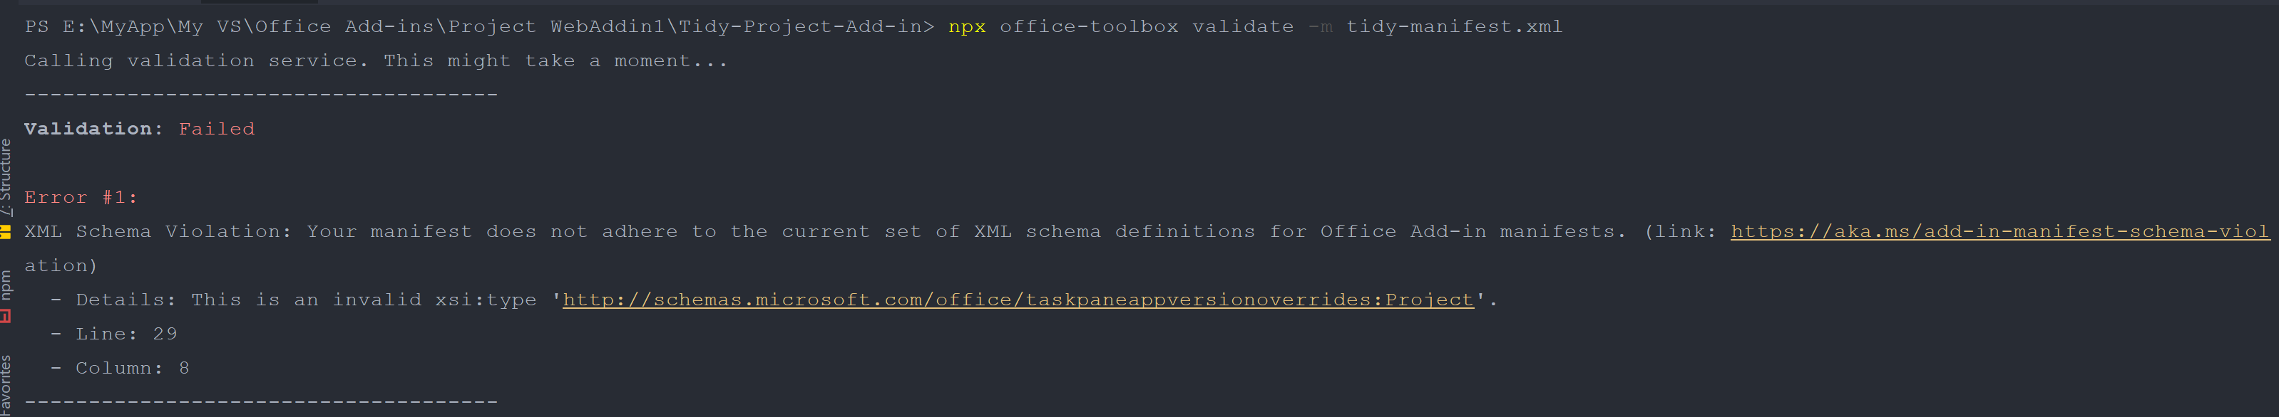The width and height of the screenshot is (2279, 417).
Task: Click the yellow Structure panel icon
Action: point(5,231)
